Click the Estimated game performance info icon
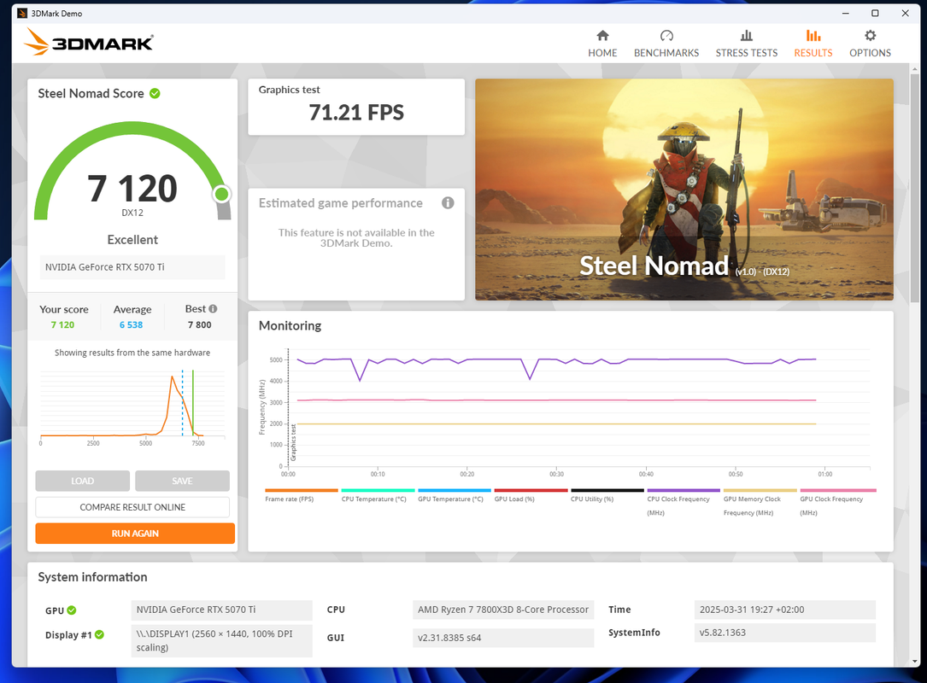Viewport: 927px width, 683px height. coord(448,203)
